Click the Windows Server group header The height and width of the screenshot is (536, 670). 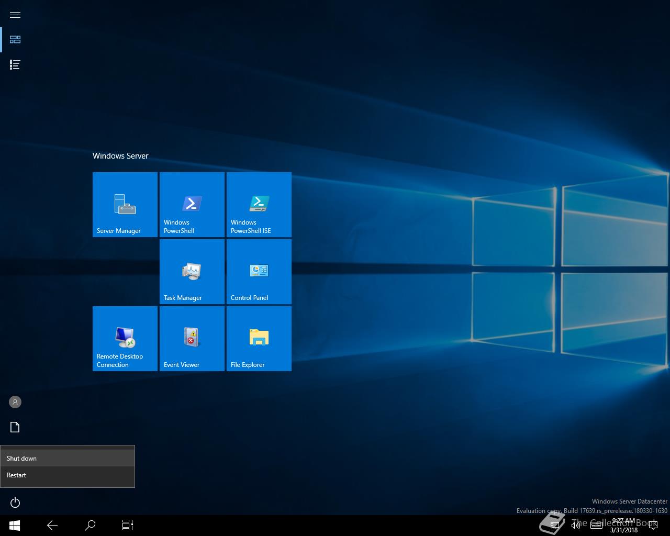click(x=120, y=156)
